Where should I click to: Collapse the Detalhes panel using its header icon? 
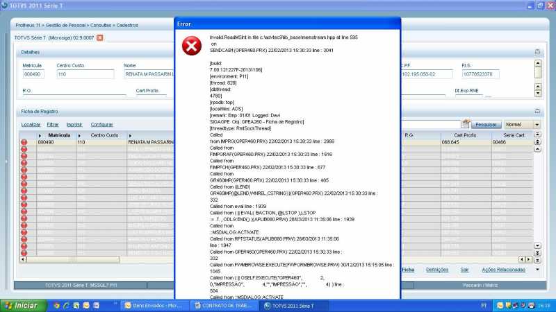[x=537, y=51]
